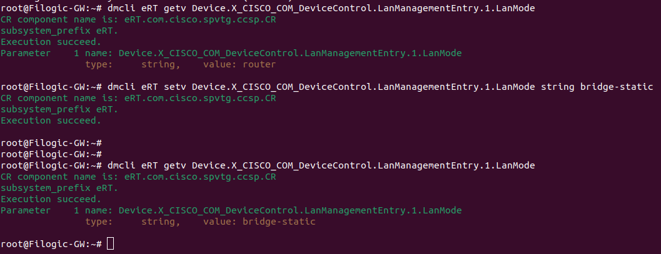Click 'bridge-static' at the end of the setv command
Screen dimensions: 661x254
[617, 87]
